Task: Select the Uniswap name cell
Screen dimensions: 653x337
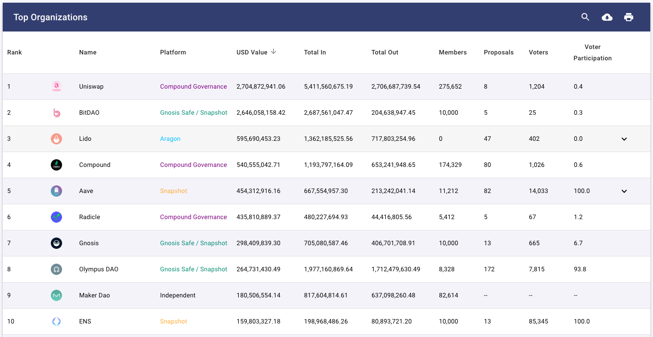Action: (91, 86)
